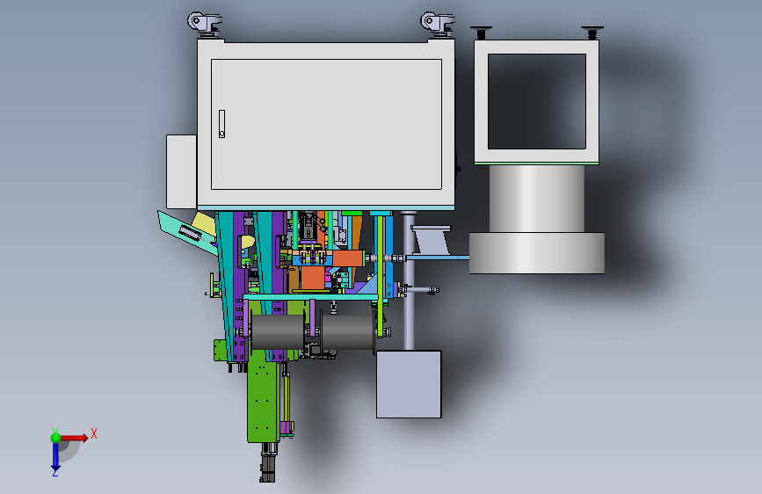Select the right dark gray cylinder roller
Screen dimensions: 762x494
(348, 332)
